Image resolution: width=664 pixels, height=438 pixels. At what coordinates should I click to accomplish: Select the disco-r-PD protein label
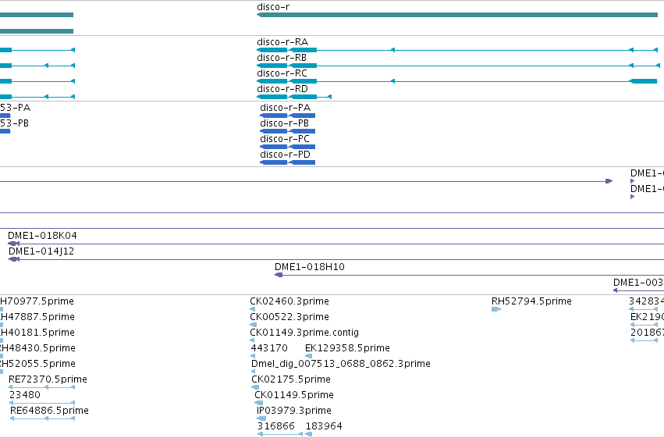point(286,155)
